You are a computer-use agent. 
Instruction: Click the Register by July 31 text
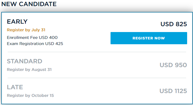(26, 30)
